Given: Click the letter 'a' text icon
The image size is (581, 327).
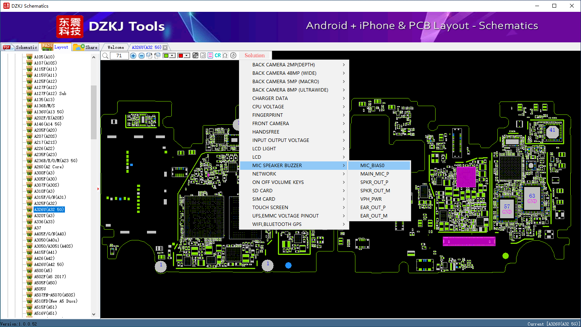Looking at the screenshot, I should click(203, 55).
